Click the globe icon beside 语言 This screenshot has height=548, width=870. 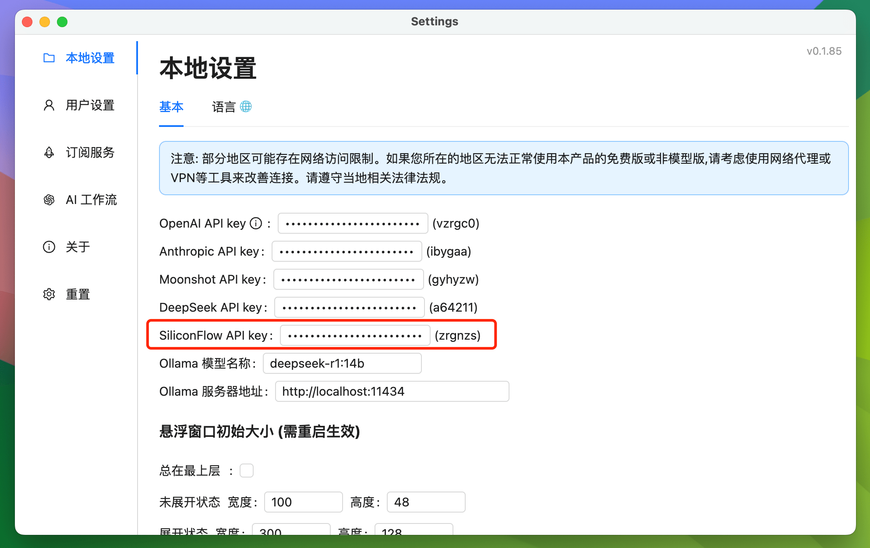[x=246, y=106]
